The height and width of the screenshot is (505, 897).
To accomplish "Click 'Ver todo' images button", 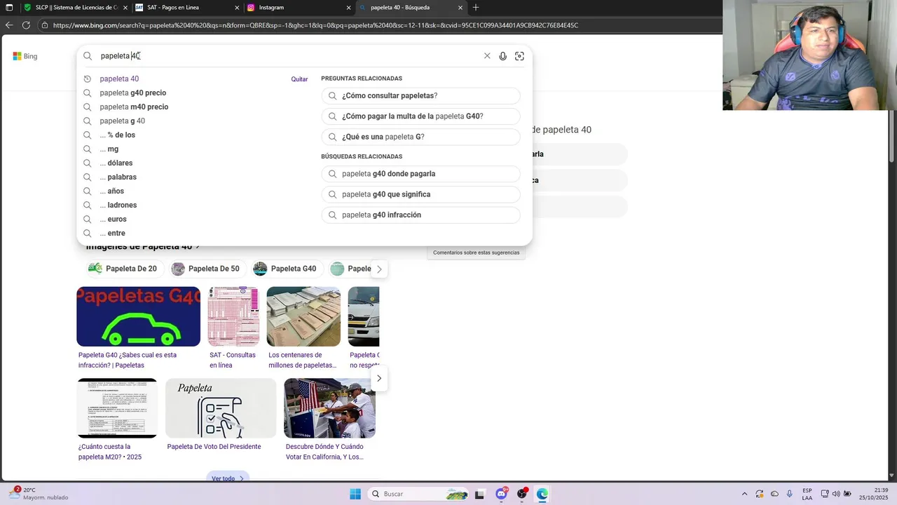I will 227,478.
